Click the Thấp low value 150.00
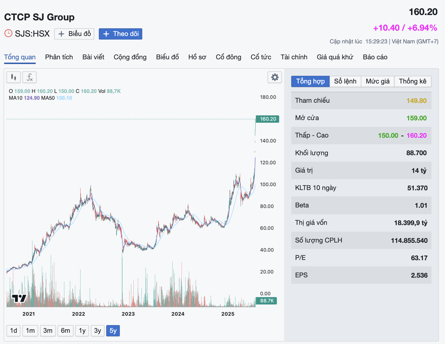 (x=388, y=135)
